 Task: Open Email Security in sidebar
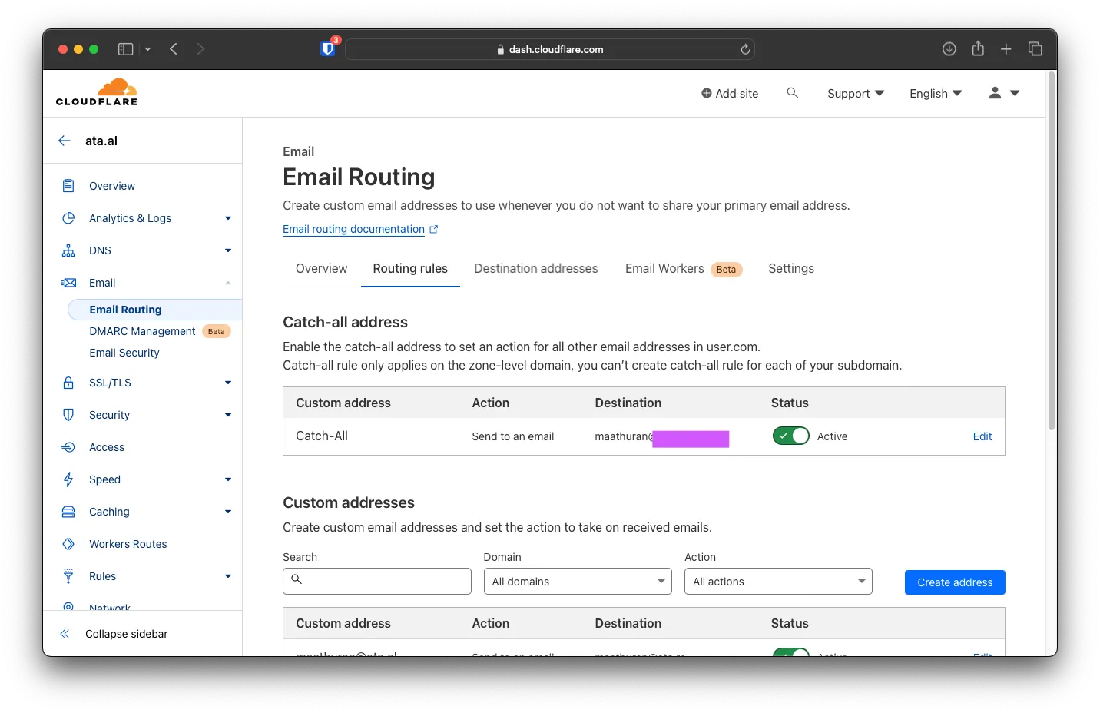pos(124,353)
